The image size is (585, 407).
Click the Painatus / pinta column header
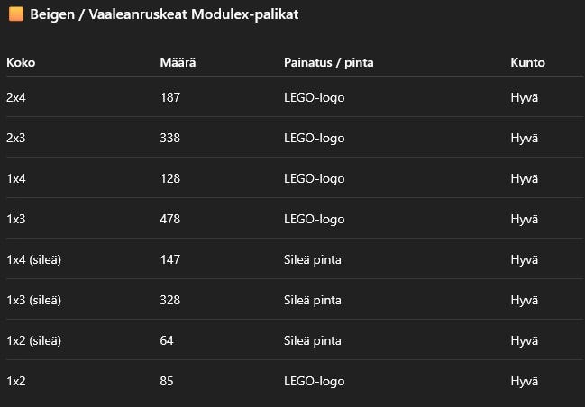[328, 63]
